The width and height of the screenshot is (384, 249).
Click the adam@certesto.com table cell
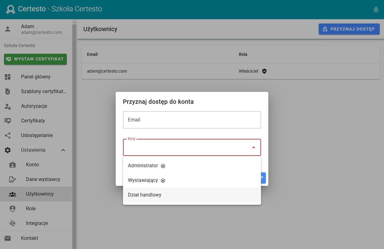tap(107, 71)
